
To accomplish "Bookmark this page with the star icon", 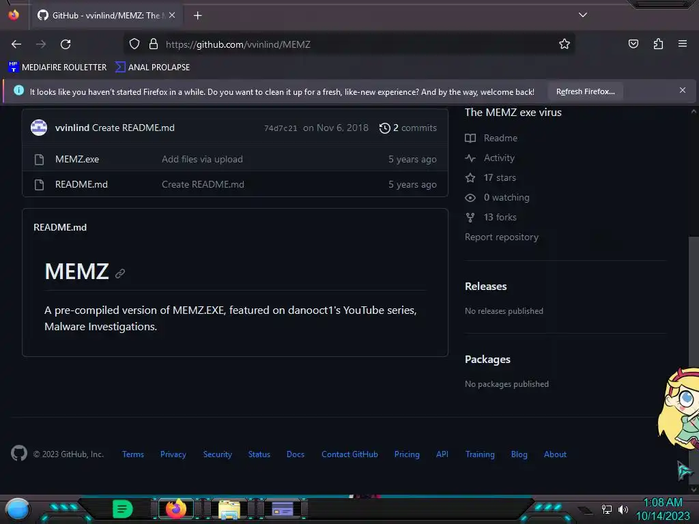I will click(x=565, y=44).
